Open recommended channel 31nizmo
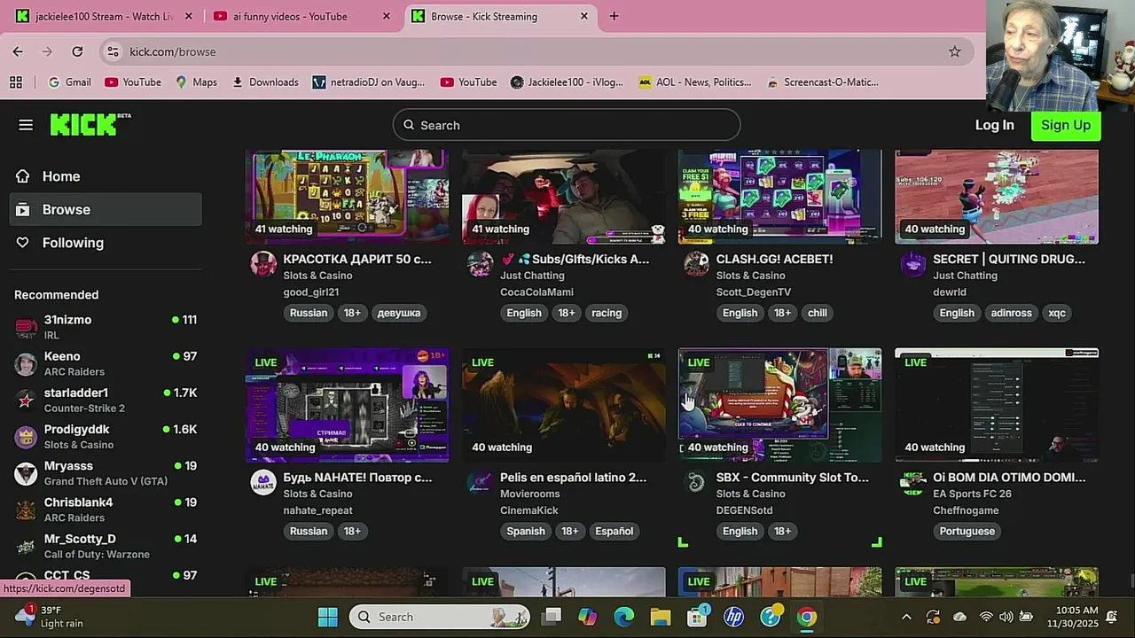The height and width of the screenshot is (638, 1135). (x=106, y=327)
